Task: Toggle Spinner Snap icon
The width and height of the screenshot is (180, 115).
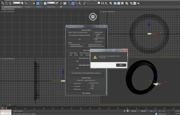Action: tap(80, 3)
